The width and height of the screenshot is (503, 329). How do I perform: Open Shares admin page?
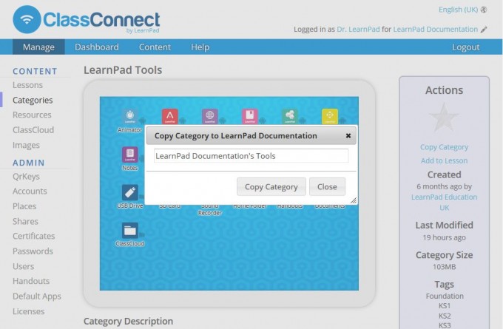coord(25,221)
